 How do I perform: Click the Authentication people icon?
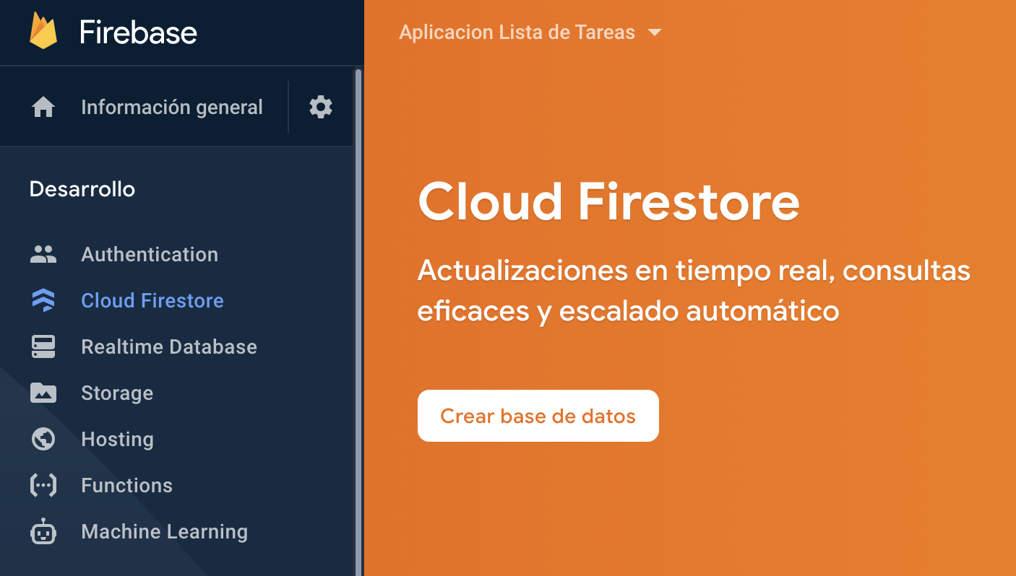(43, 254)
